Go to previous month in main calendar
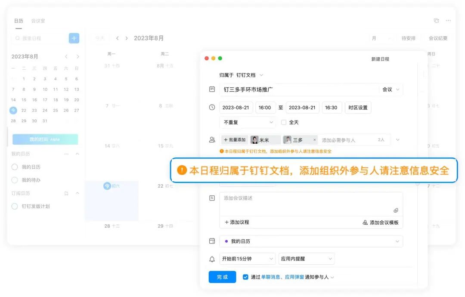This screenshot has width=465, height=297. coord(118,38)
